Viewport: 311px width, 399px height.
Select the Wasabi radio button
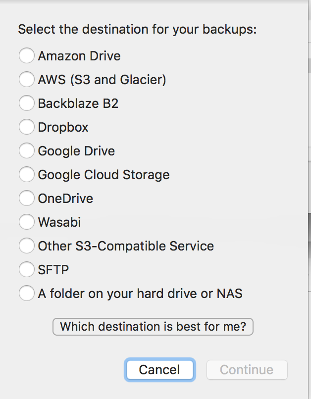point(27,222)
